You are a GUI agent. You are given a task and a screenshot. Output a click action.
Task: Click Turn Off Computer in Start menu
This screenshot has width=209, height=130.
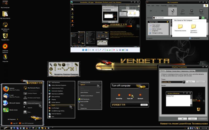point(26,123)
